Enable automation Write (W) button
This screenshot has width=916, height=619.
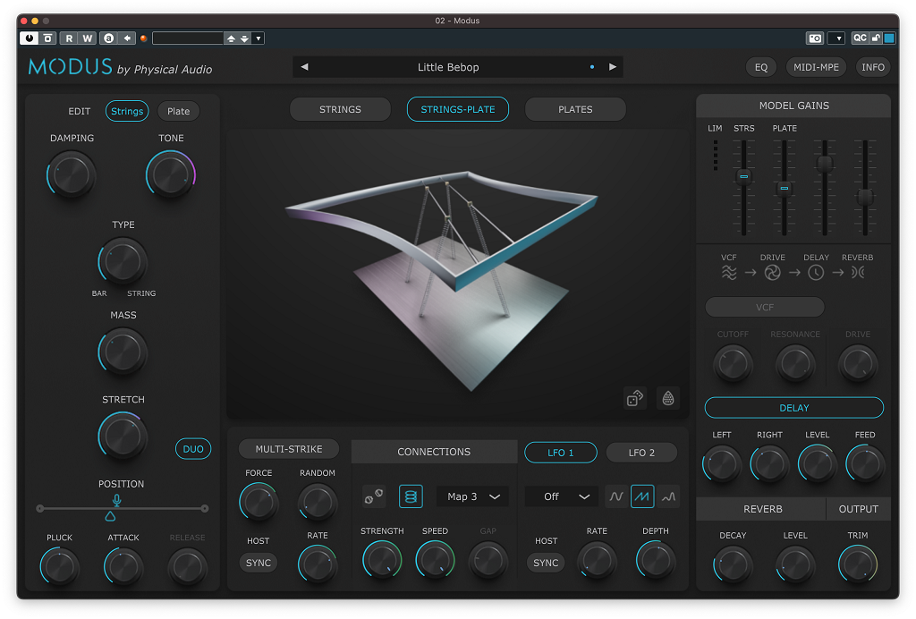click(x=87, y=38)
